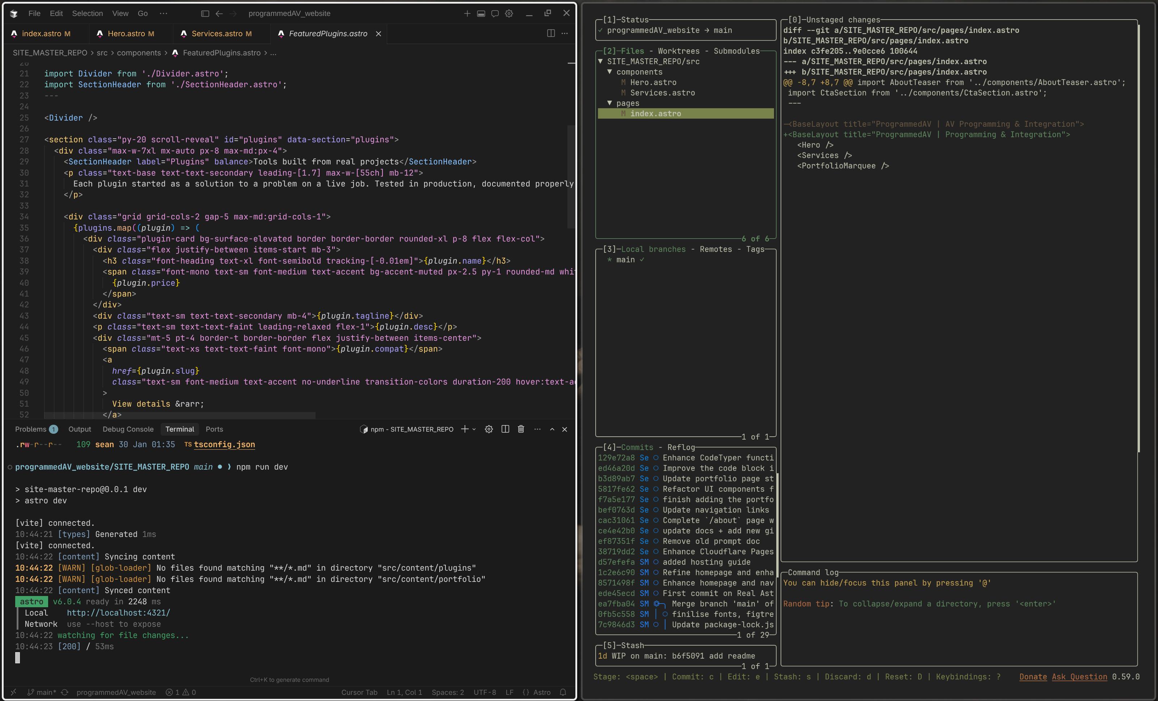
Task: Maximize the terminal panel with the chevron up
Action: click(552, 429)
